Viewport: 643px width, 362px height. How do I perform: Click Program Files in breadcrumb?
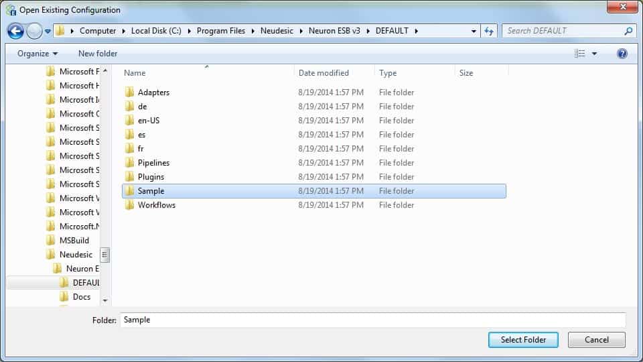click(x=220, y=31)
